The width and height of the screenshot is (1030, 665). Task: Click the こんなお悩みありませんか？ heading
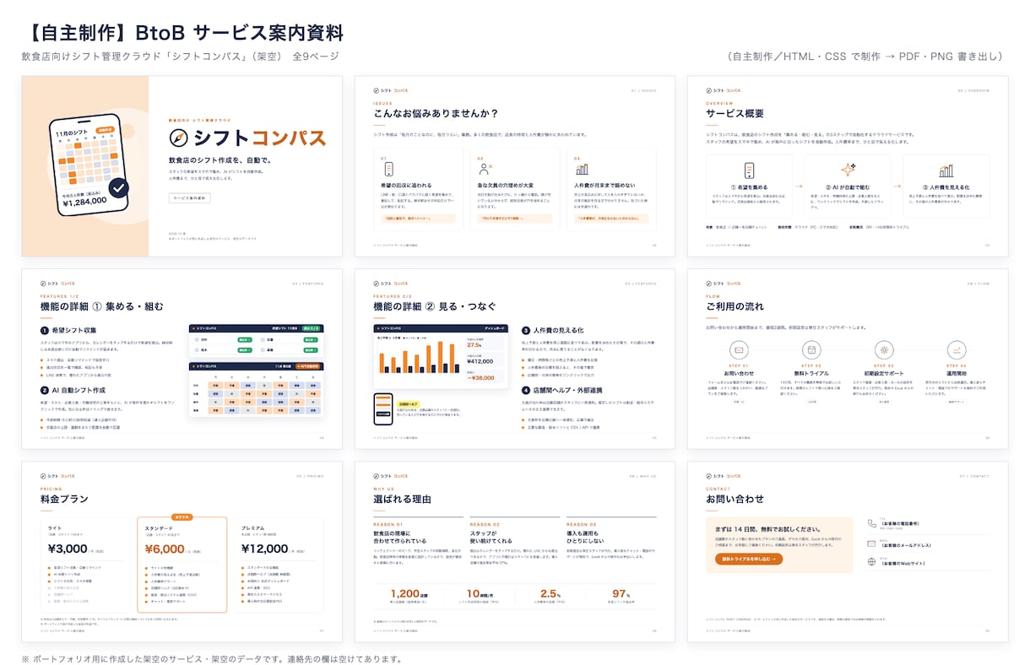point(436,113)
